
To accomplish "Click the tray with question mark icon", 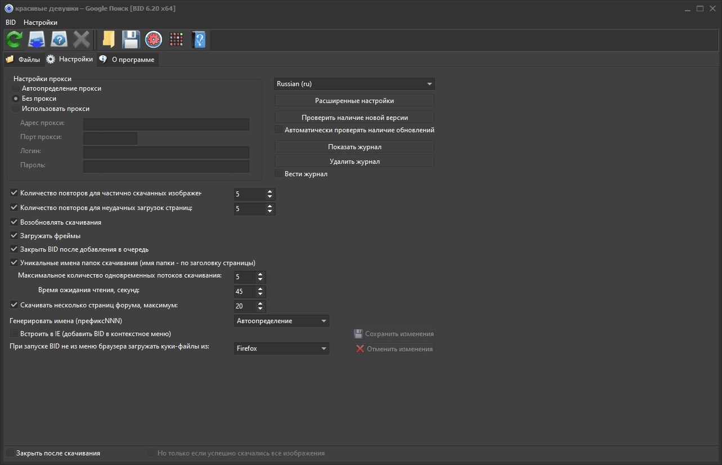I will click(59, 39).
